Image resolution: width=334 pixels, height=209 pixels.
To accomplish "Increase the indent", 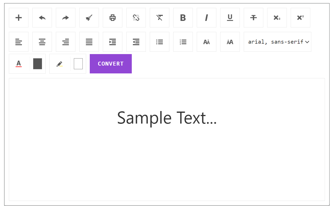I will 112,42.
